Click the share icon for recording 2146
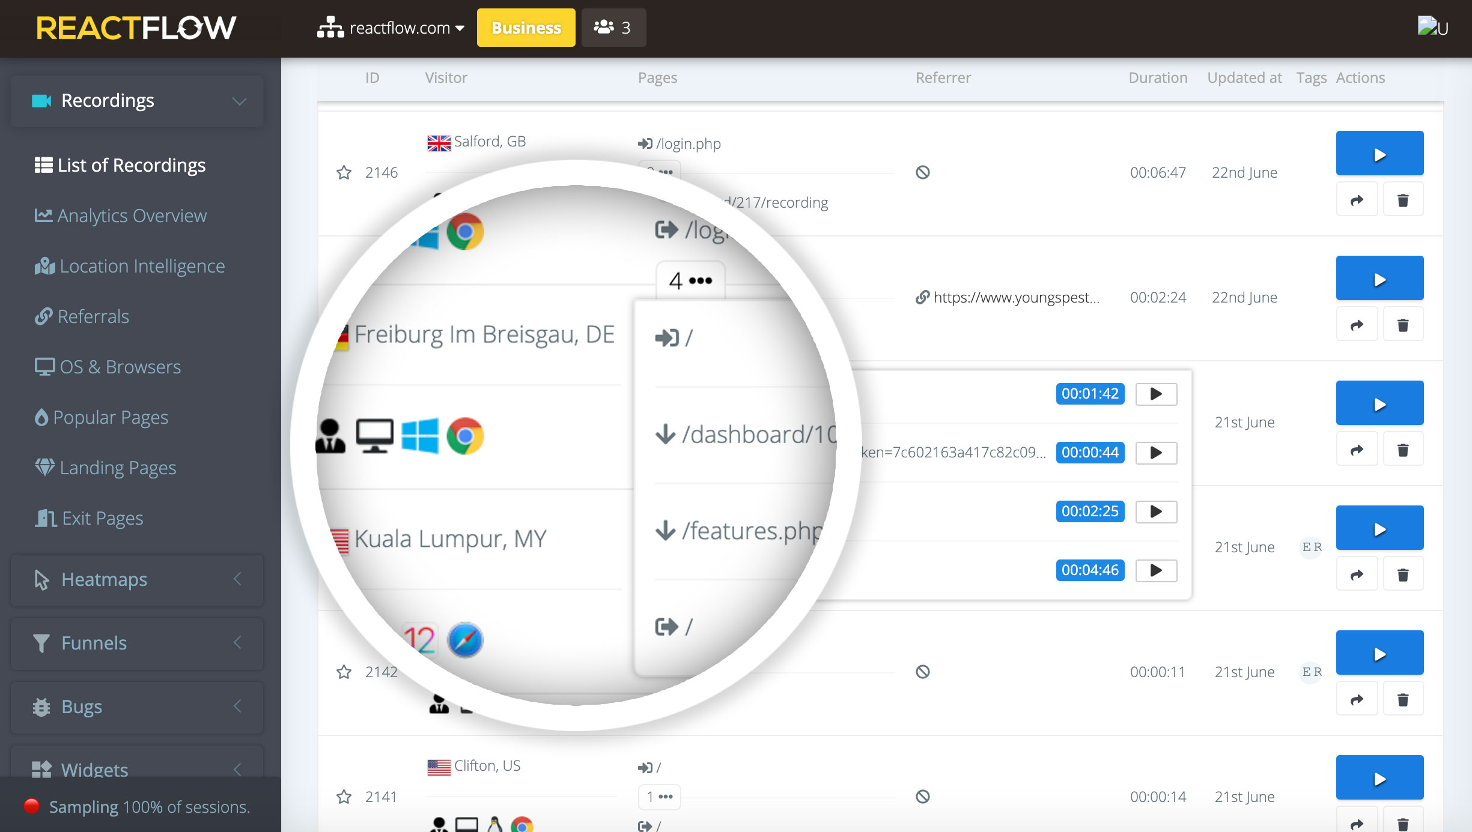Screen dimensions: 1472x832 coord(1355,199)
